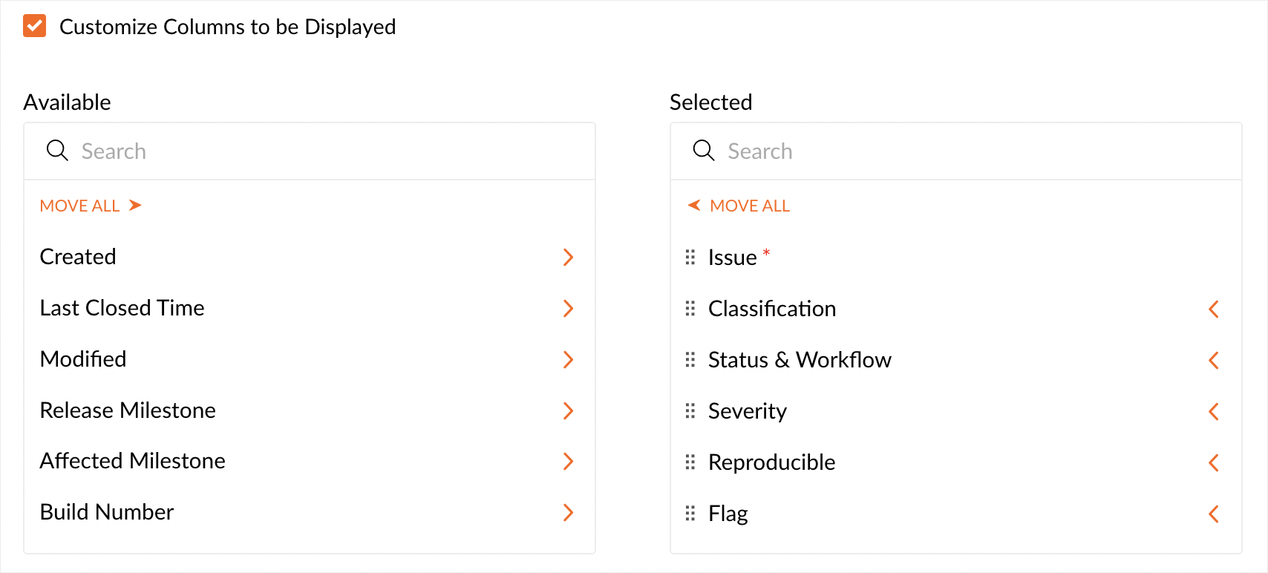
Task: Add Affected Milestone column with its arrow
Action: (x=568, y=462)
